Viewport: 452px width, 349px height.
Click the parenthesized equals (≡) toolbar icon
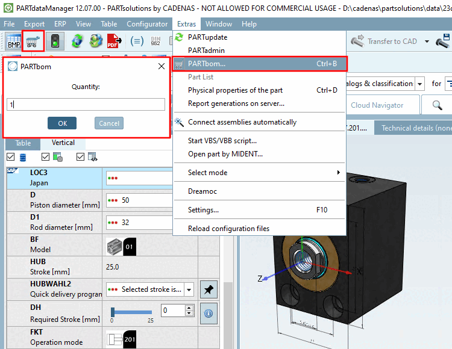[137, 41]
